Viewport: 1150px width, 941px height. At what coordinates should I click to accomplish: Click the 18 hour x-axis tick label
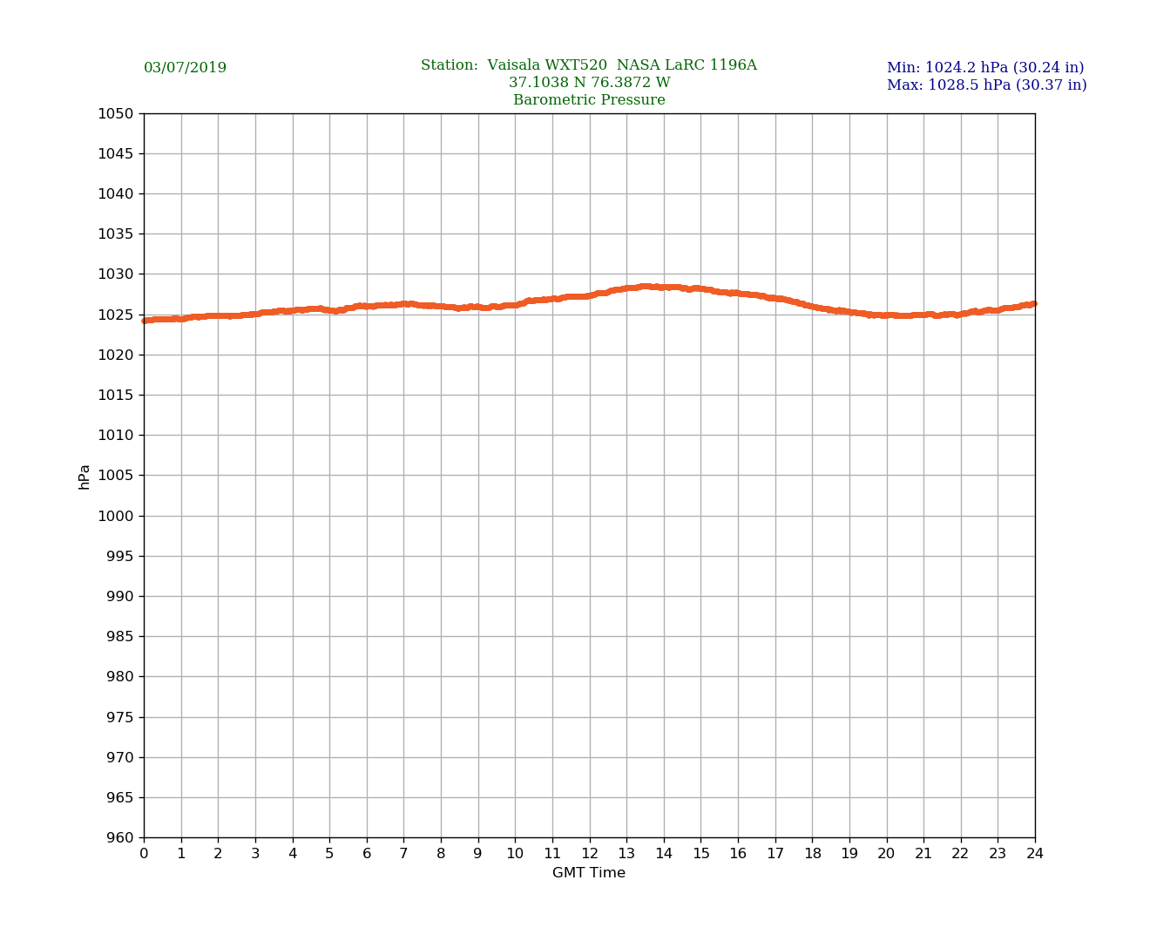pos(812,854)
